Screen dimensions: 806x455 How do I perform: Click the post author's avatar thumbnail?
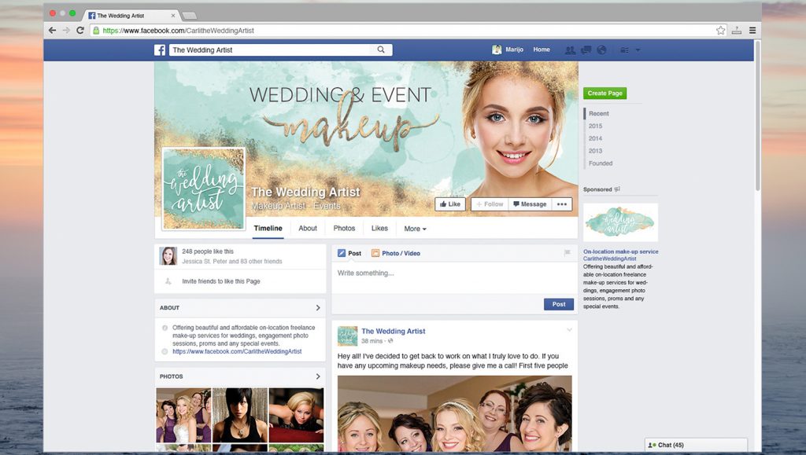pyautogui.click(x=347, y=336)
